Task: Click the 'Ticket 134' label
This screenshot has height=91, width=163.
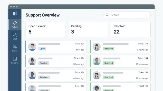Action: pos(79,72)
